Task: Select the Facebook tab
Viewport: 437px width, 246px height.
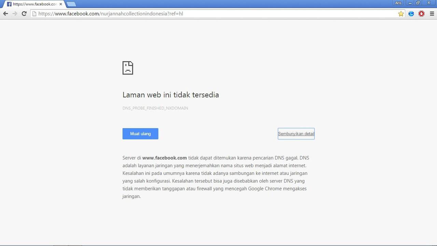Action: click(x=33, y=4)
